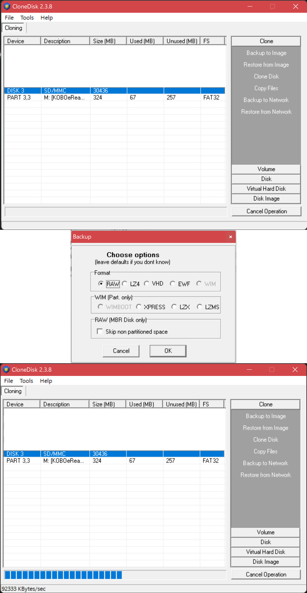Click Cancel in the Backup dialog

[x=121, y=351]
